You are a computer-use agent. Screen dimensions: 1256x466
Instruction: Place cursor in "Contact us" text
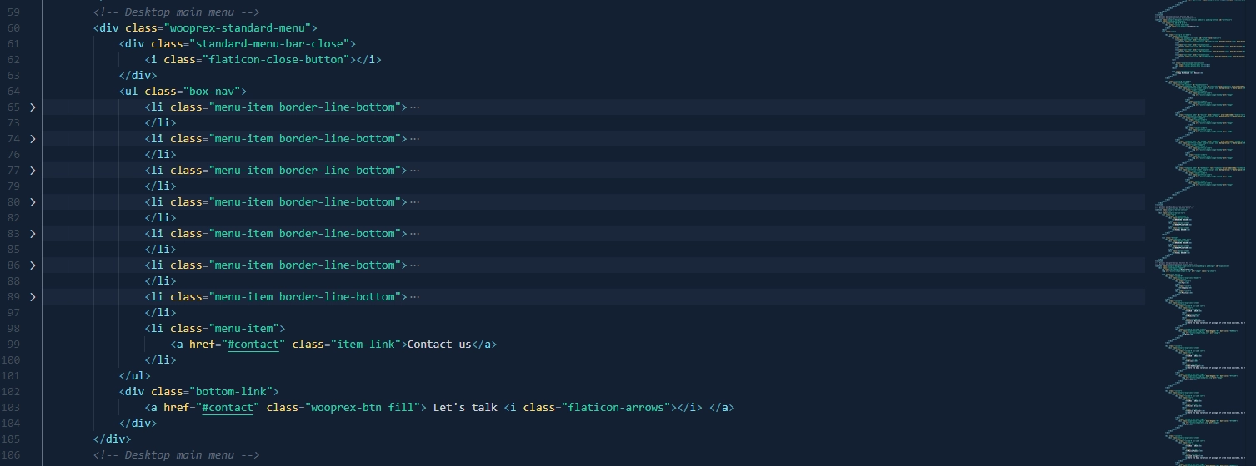click(439, 345)
